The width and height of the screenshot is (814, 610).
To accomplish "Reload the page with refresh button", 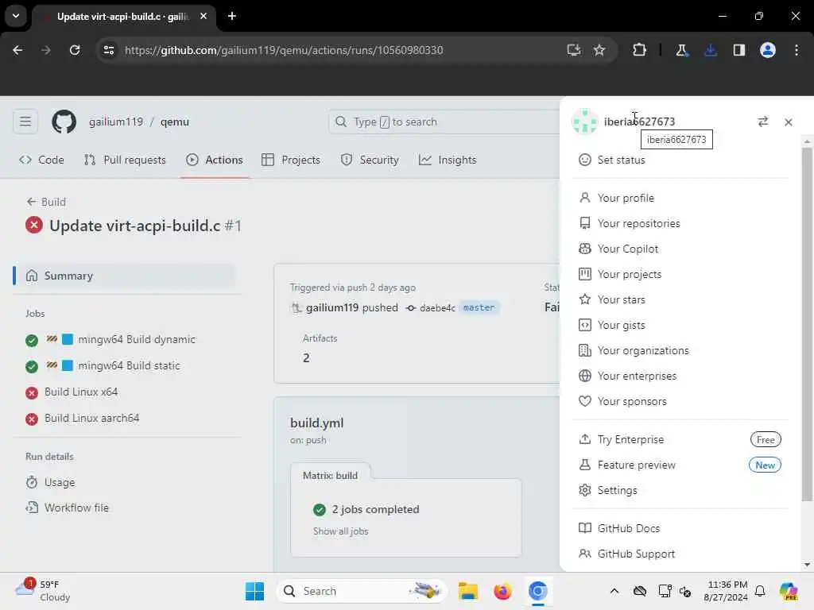I will coord(75,50).
